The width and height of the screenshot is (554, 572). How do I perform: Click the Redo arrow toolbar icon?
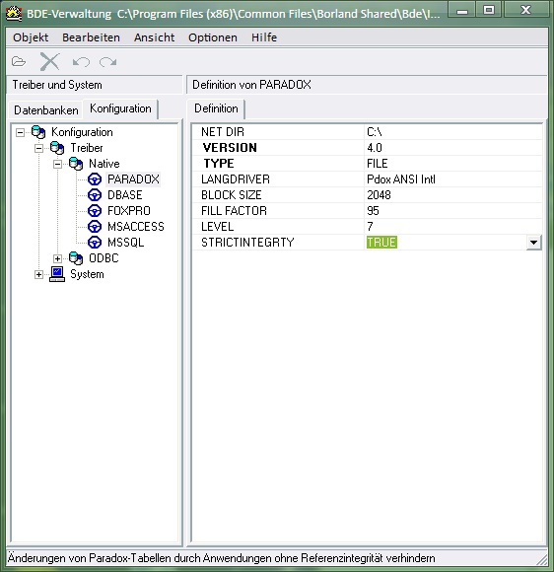click(108, 62)
